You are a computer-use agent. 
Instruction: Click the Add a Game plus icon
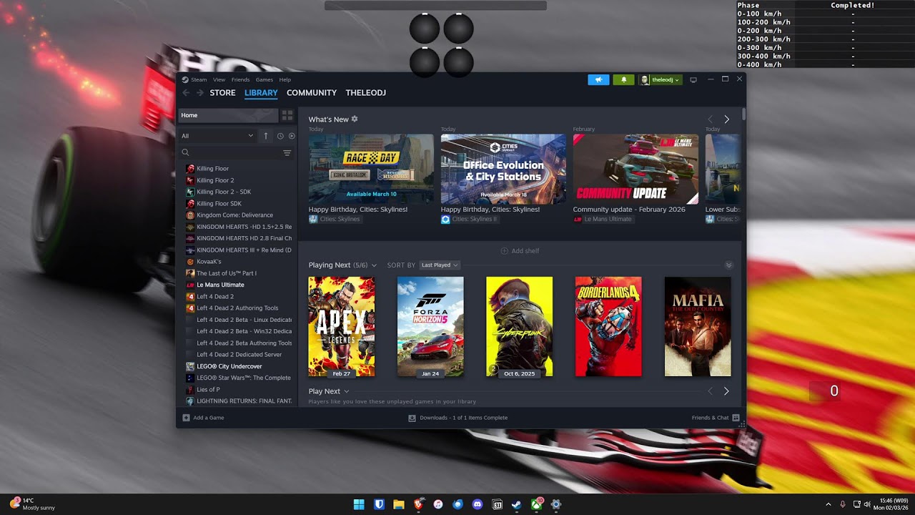click(x=186, y=418)
